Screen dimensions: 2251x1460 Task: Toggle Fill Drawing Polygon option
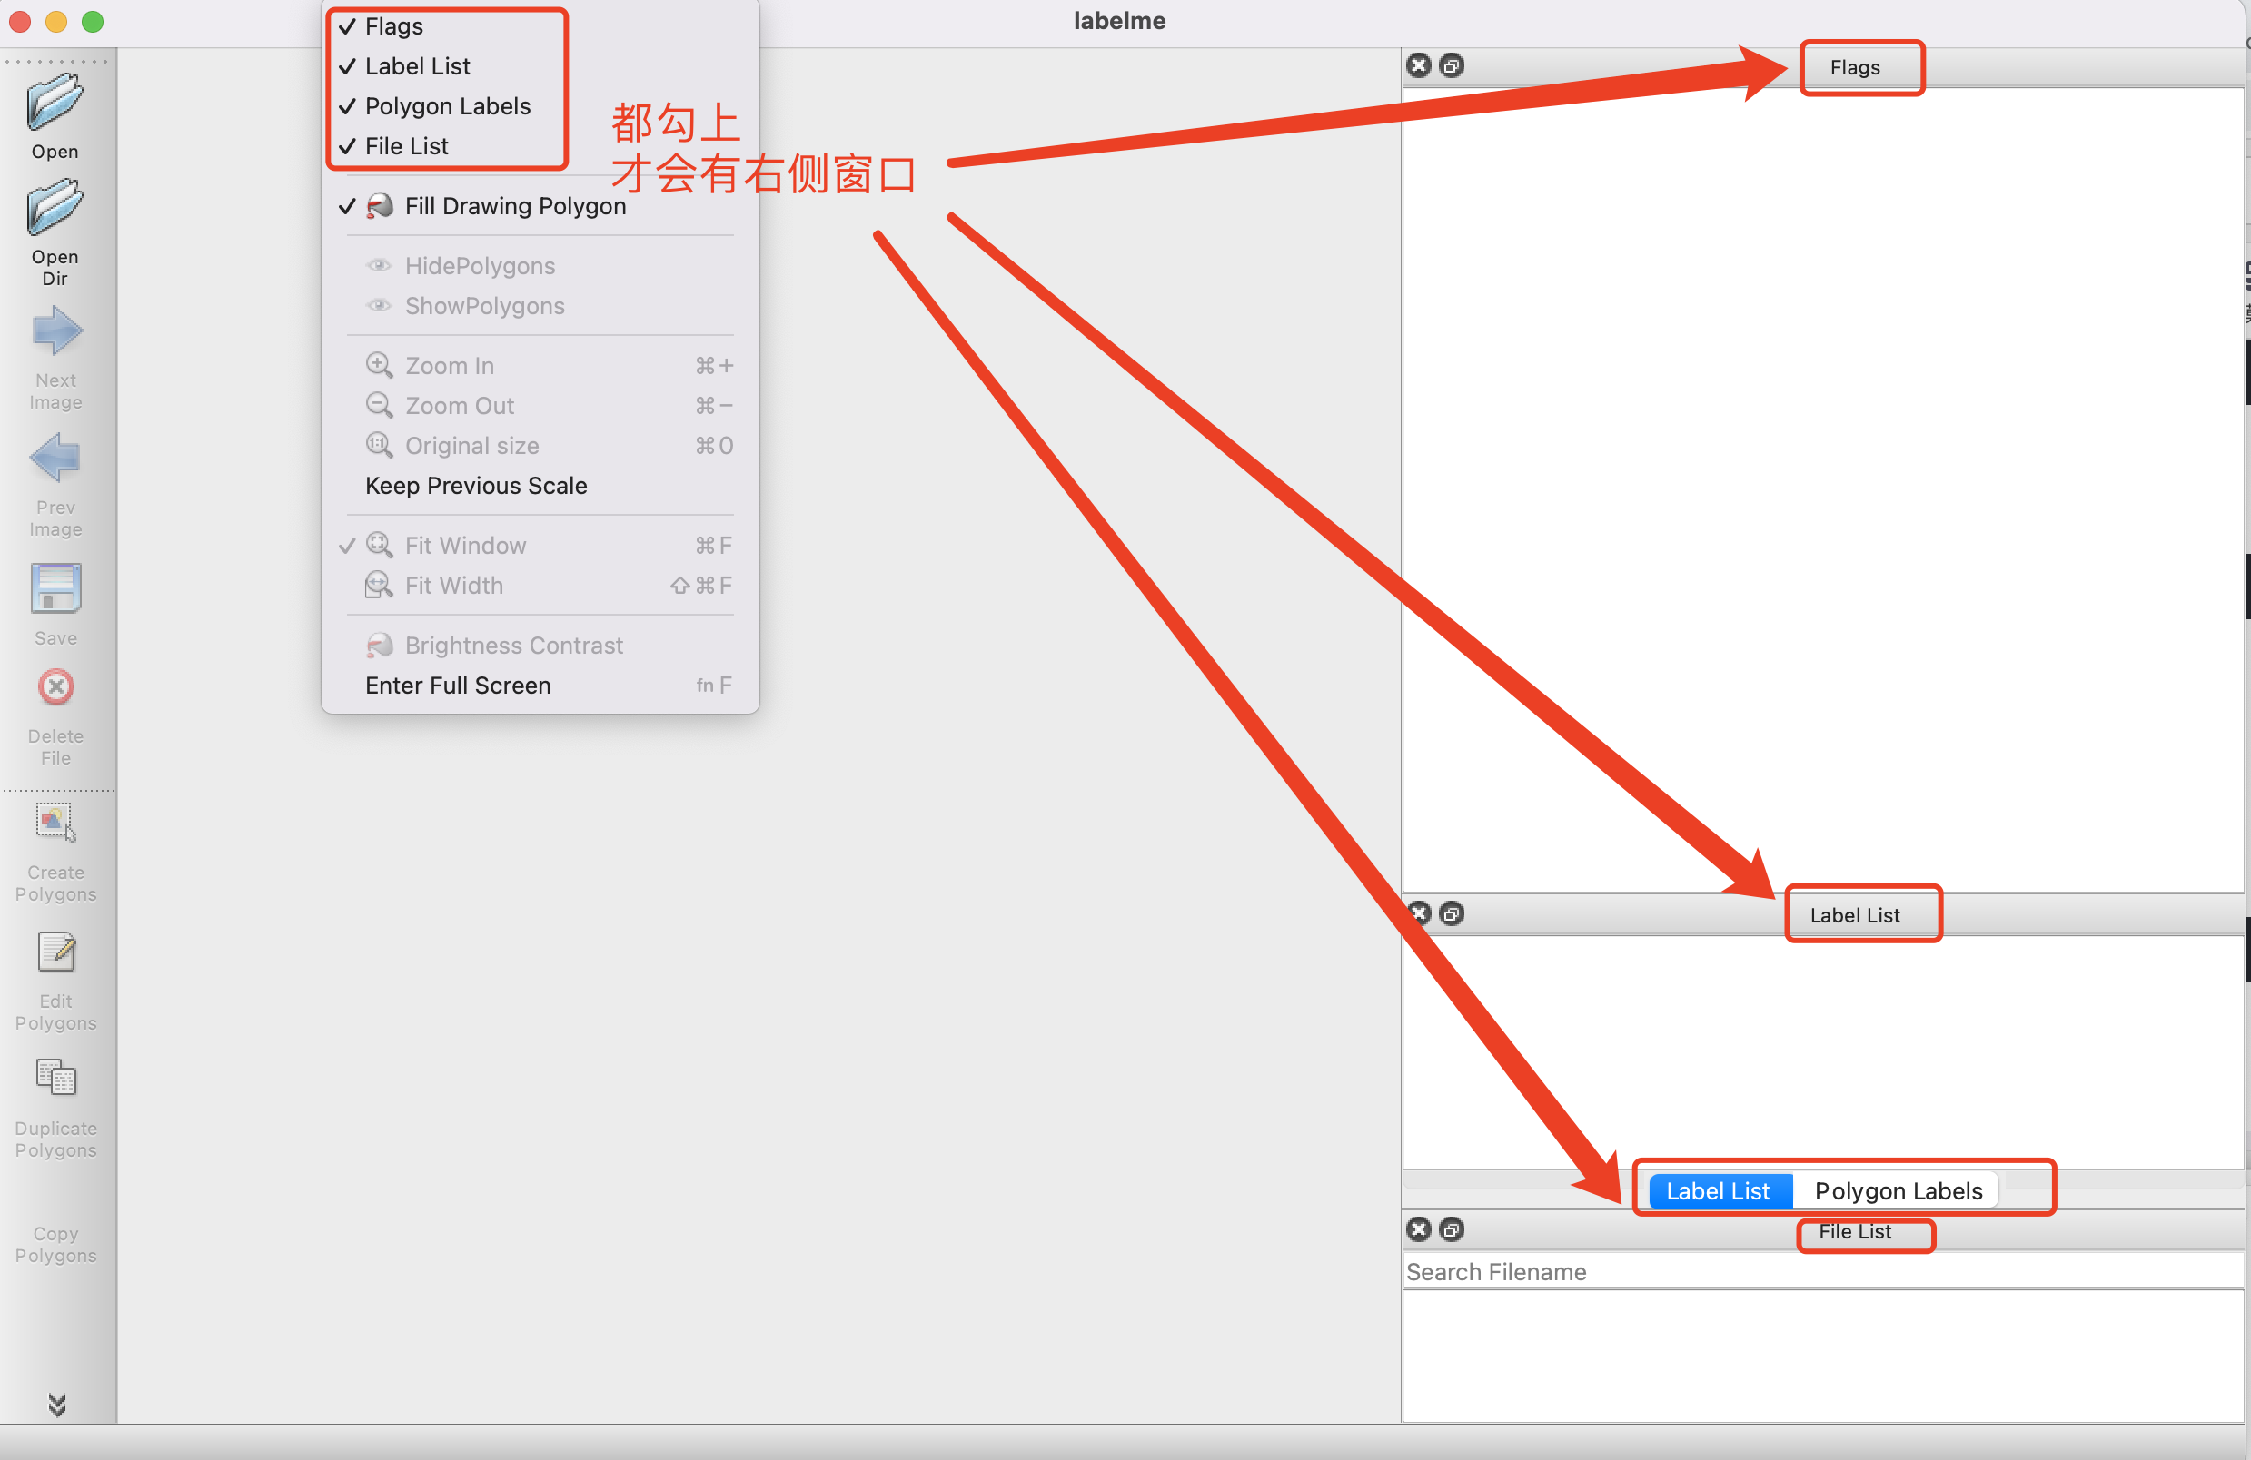point(513,206)
